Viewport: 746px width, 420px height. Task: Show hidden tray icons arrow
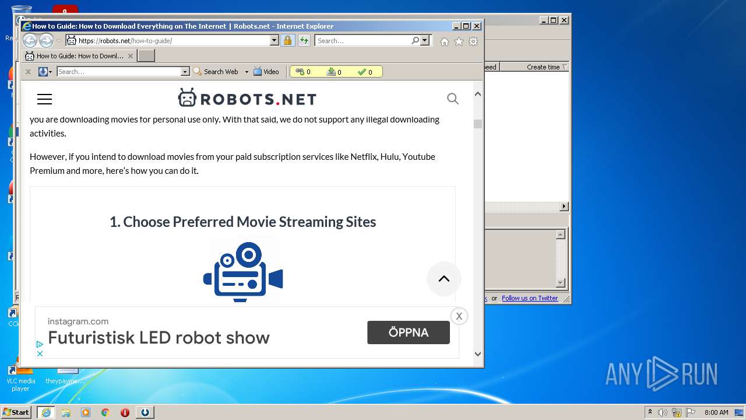point(650,412)
